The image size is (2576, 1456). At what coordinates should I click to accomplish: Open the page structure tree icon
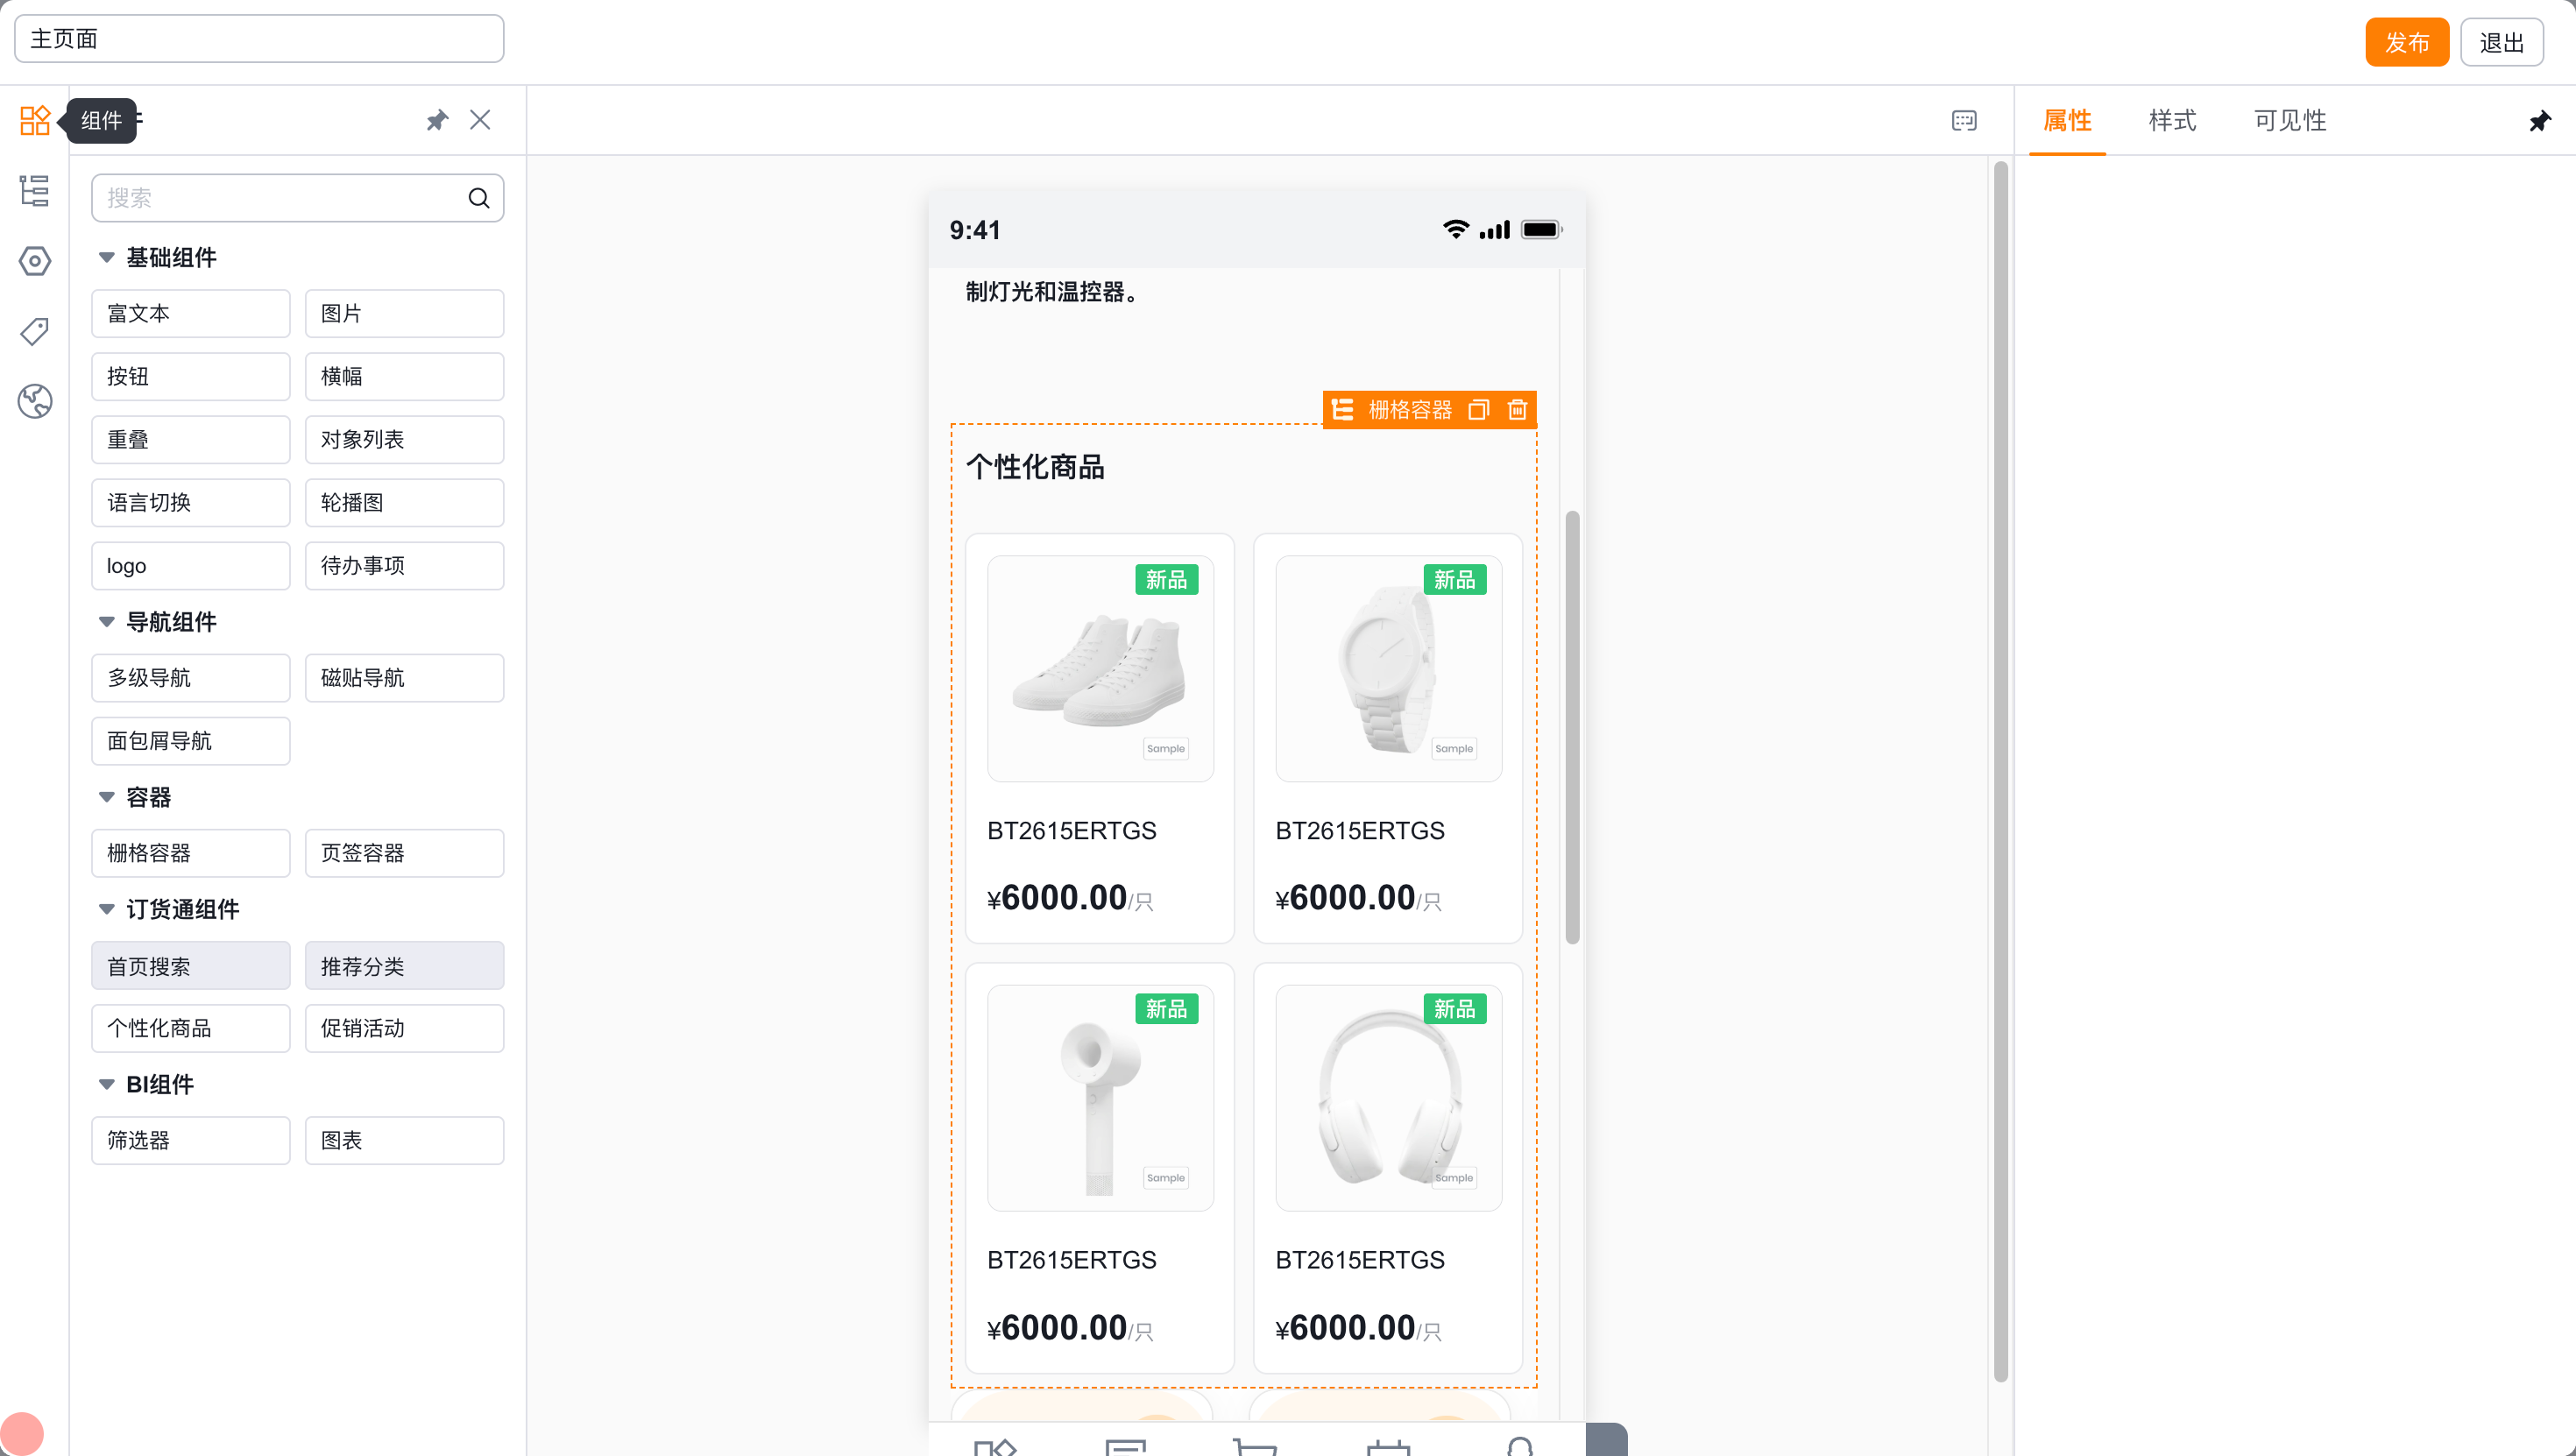click(x=34, y=190)
